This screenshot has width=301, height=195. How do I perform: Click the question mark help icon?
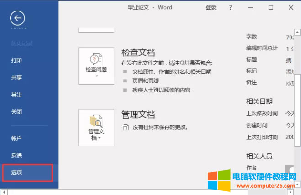click(231, 8)
